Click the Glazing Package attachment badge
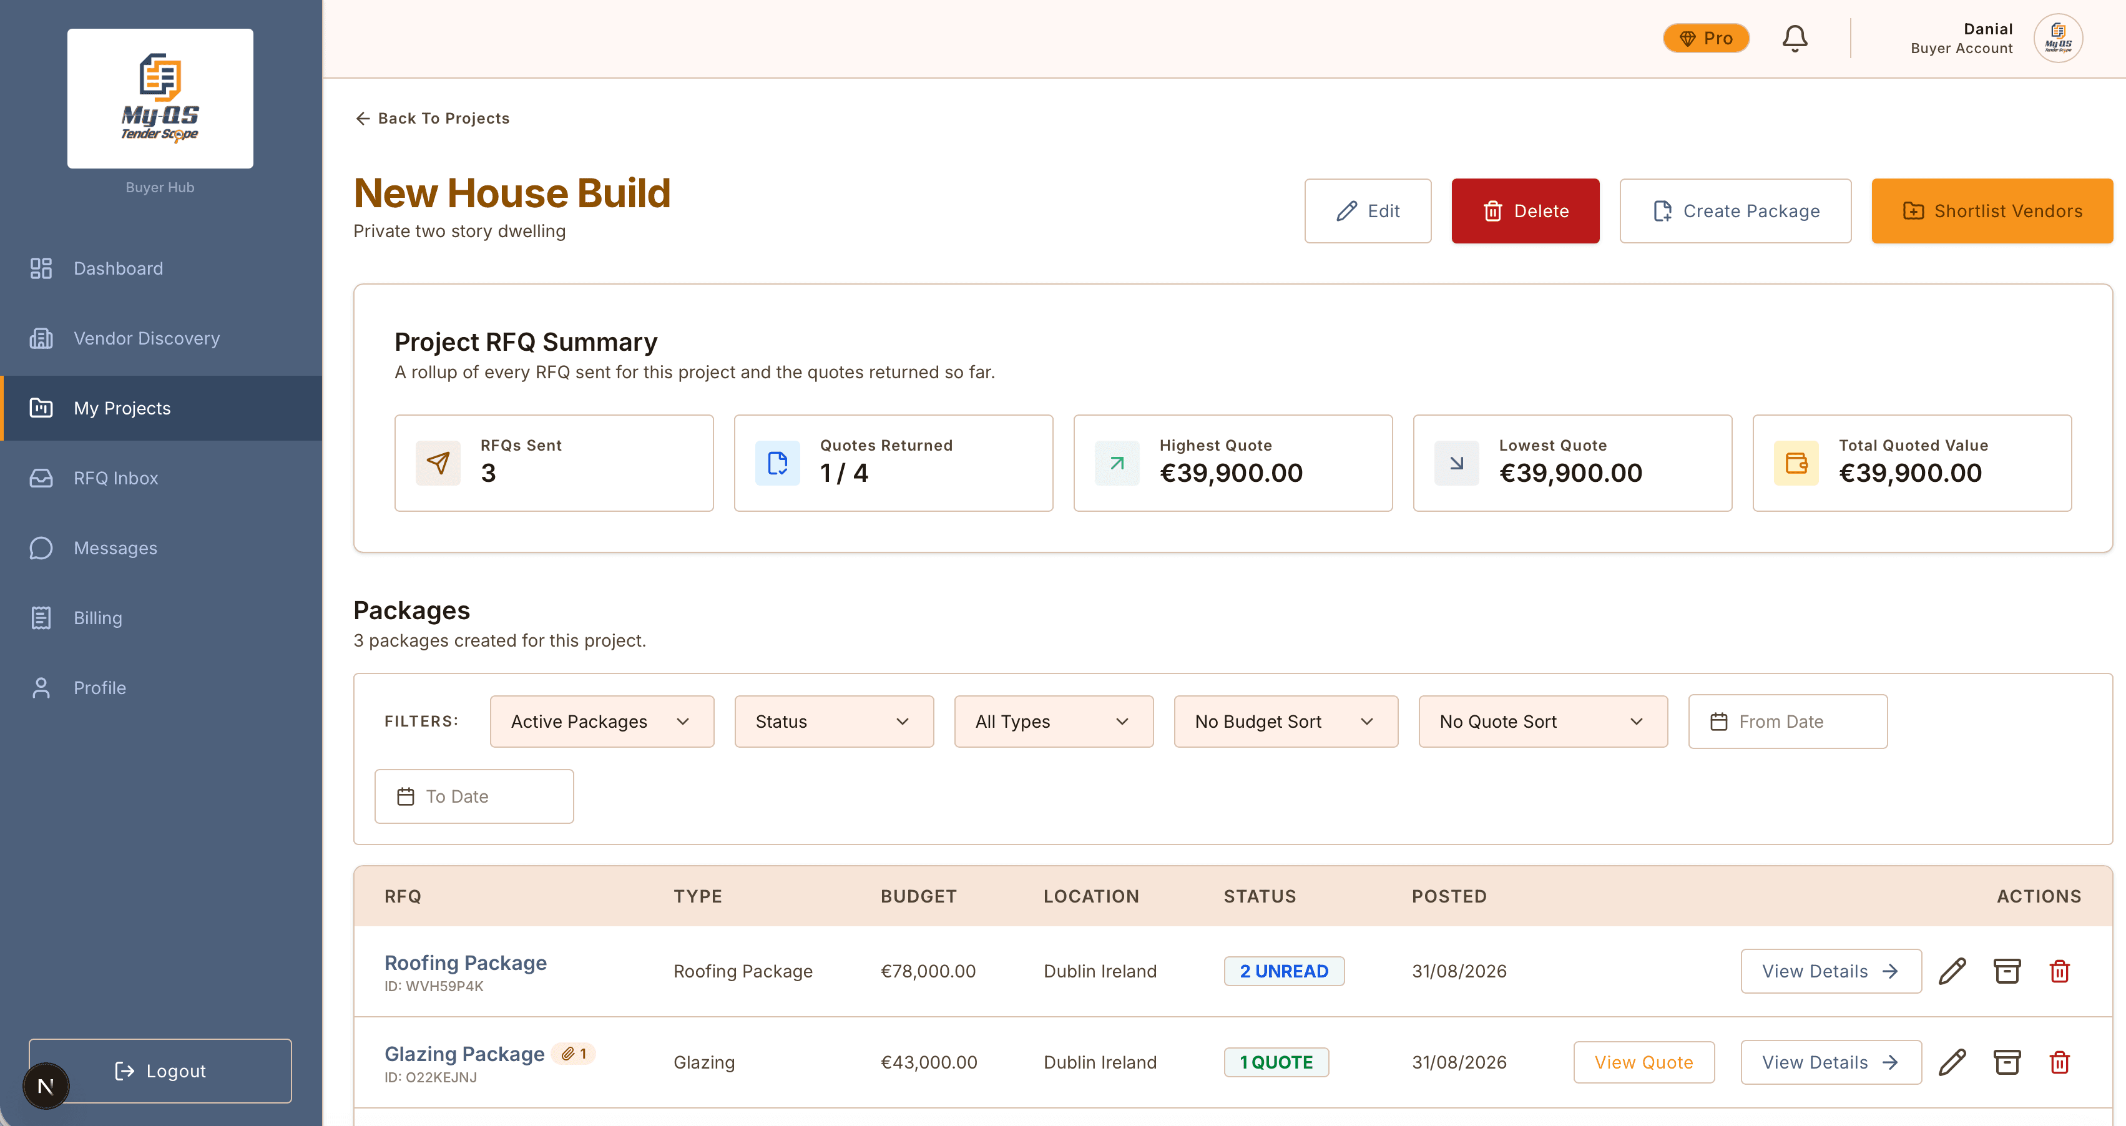 [x=574, y=1054]
